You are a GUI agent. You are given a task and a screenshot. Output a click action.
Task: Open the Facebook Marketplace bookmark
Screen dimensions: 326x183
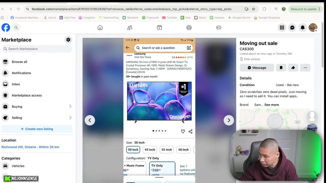25,18
